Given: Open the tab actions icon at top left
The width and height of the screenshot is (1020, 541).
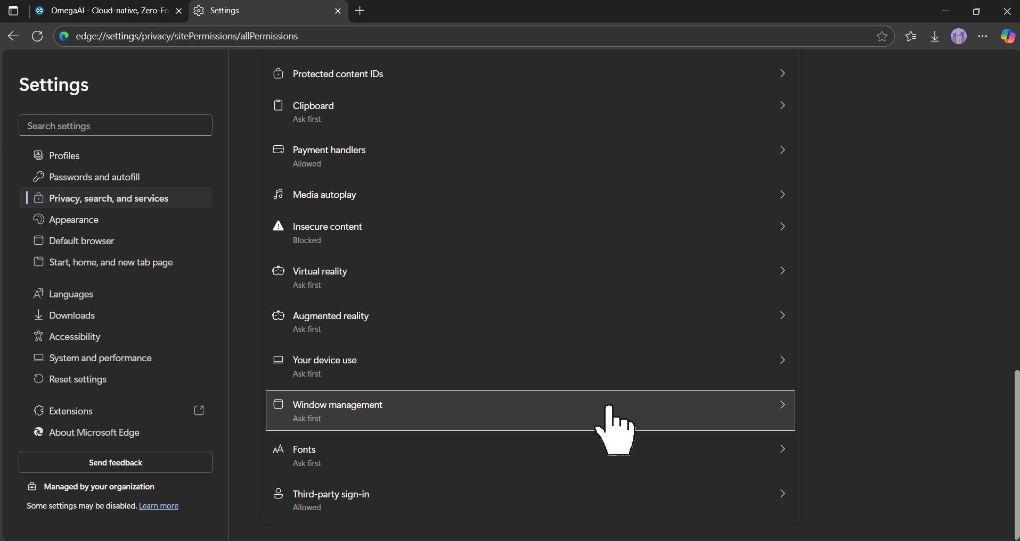Looking at the screenshot, I should [13, 11].
